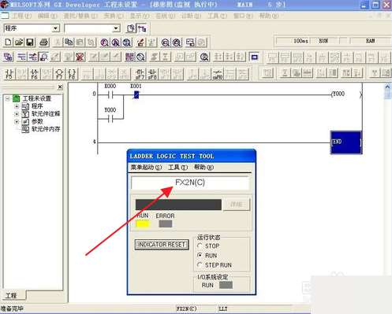Click the Save project floppy icon
The height and width of the screenshot is (314, 392).
point(30,42)
